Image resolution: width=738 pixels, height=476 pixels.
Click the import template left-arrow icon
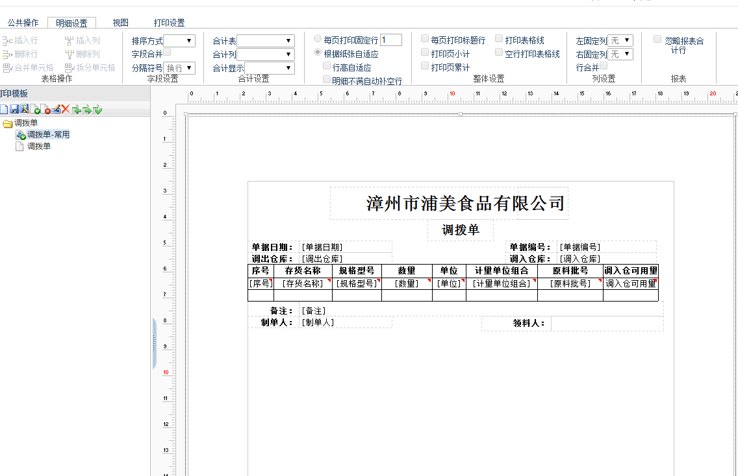pyautogui.click(x=76, y=110)
